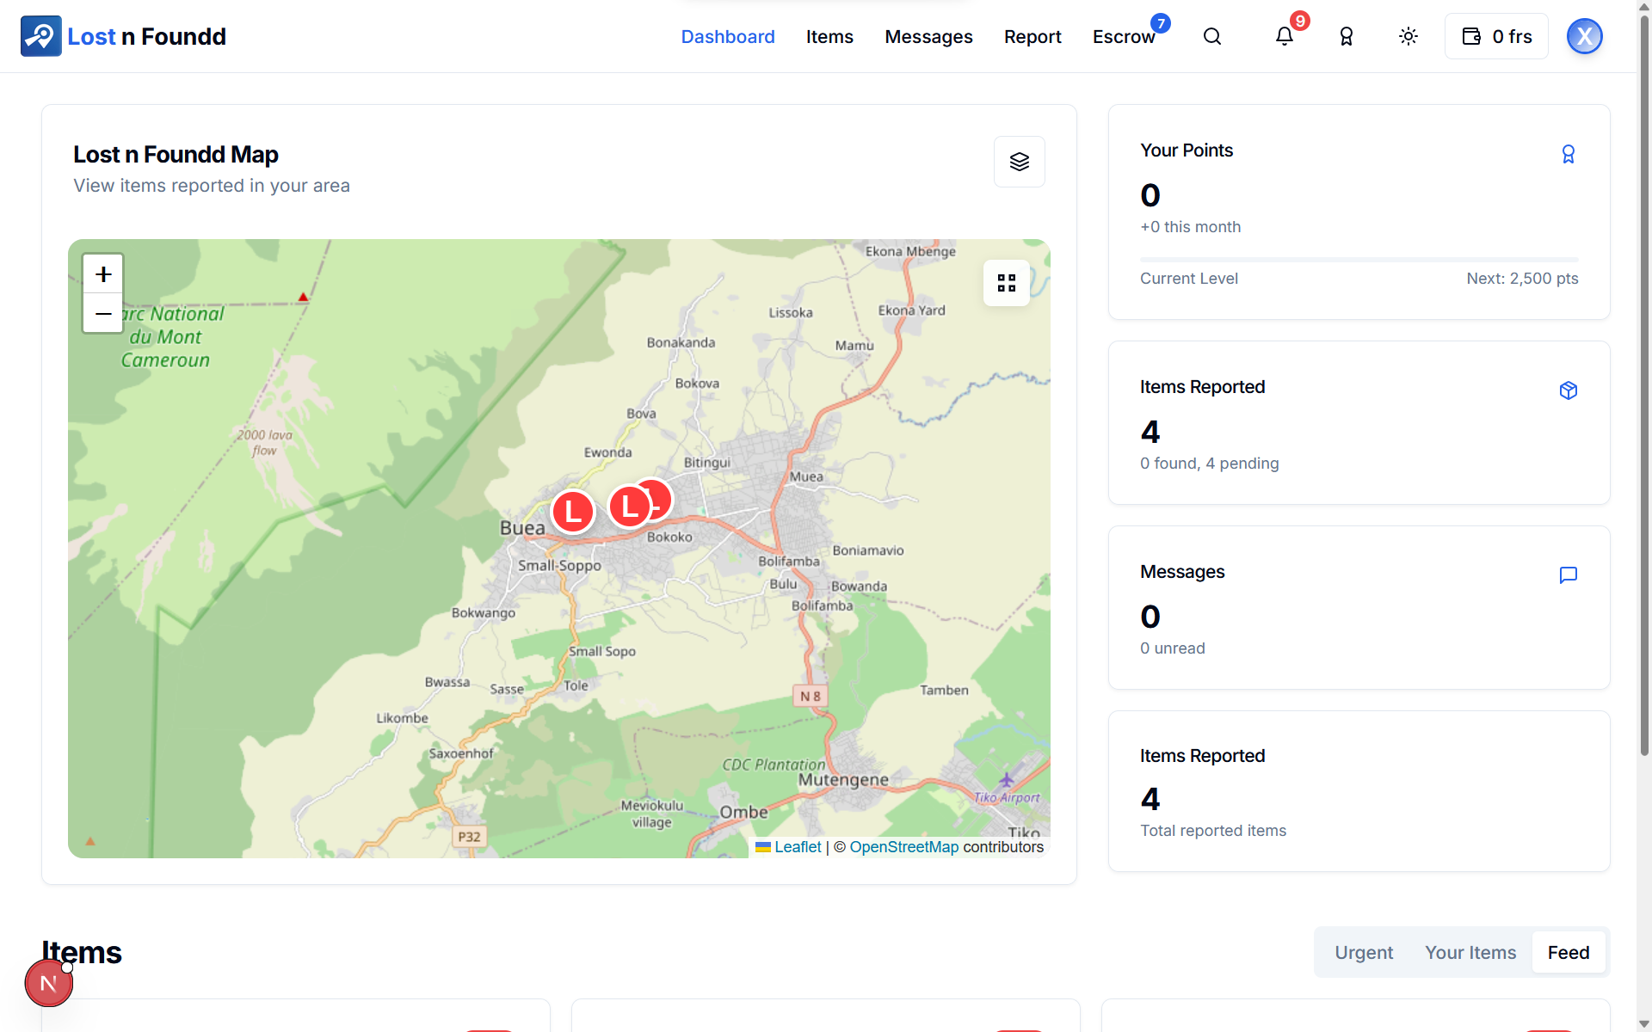1652x1032 pixels.
Task: Open the OpenStreetMap attribution link
Action: pos(903,846)
